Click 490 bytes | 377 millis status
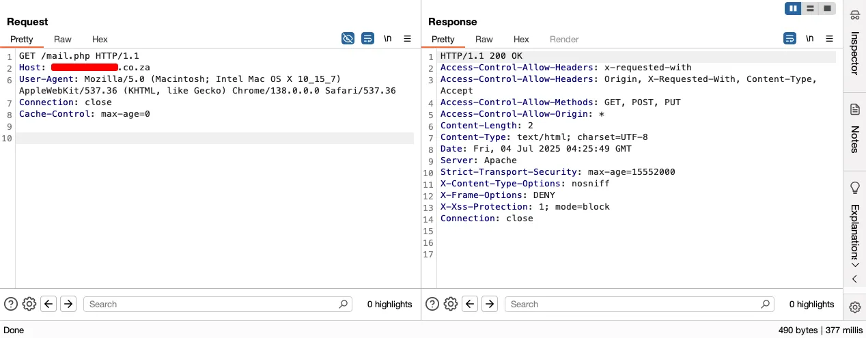This screenshot has width=866, height=338. pyautogui.click(x=820, y=330)
